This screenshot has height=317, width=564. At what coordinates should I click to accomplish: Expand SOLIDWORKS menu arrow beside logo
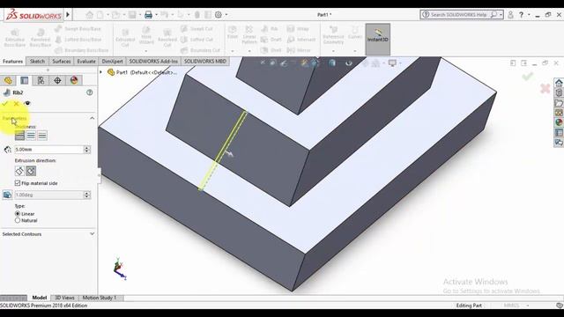[68, 15]
